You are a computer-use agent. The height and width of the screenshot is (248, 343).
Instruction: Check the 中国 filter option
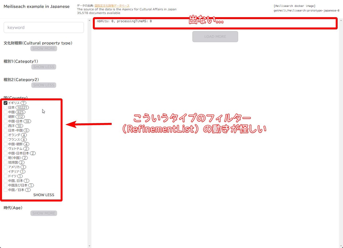click(5, 112)
